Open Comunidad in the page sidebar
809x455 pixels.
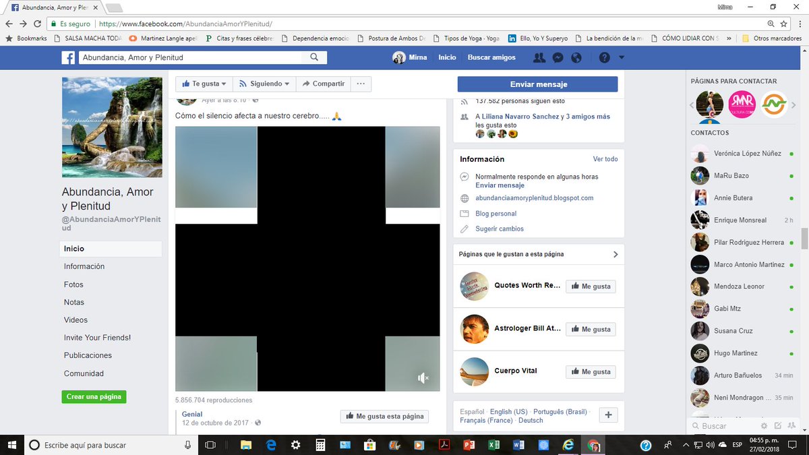click(84, 373)
